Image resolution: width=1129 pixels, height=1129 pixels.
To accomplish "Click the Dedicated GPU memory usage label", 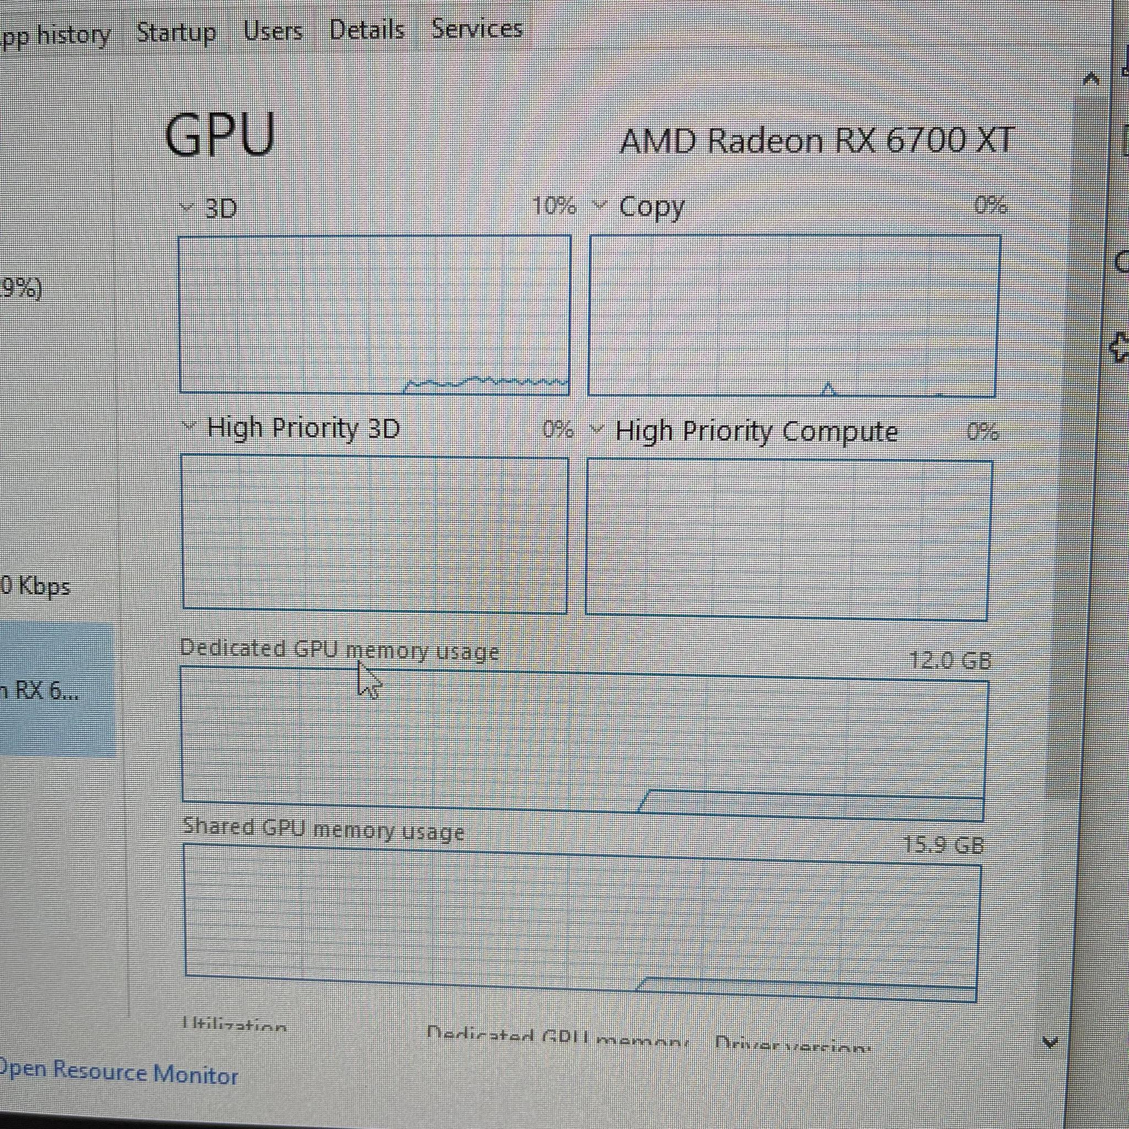I will (x=339, y=650).
